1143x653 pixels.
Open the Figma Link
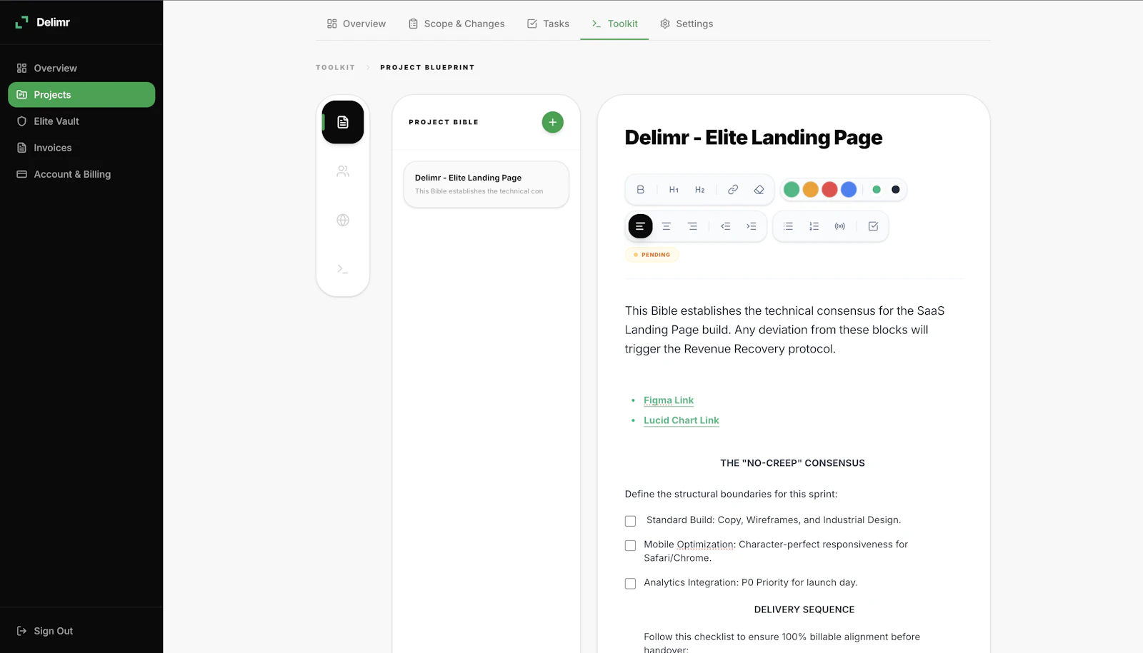point(669,400)
